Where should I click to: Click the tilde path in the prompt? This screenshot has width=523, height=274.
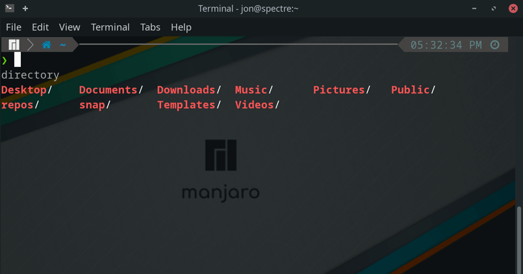63,45
